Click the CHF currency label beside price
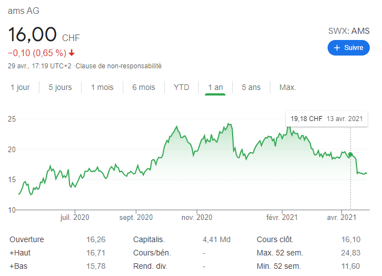The height and width of the screenshot is (276, 382). 71,38
